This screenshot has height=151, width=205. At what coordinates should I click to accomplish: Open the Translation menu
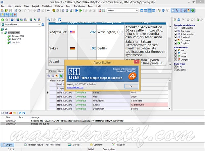click(x=79, y=6)
